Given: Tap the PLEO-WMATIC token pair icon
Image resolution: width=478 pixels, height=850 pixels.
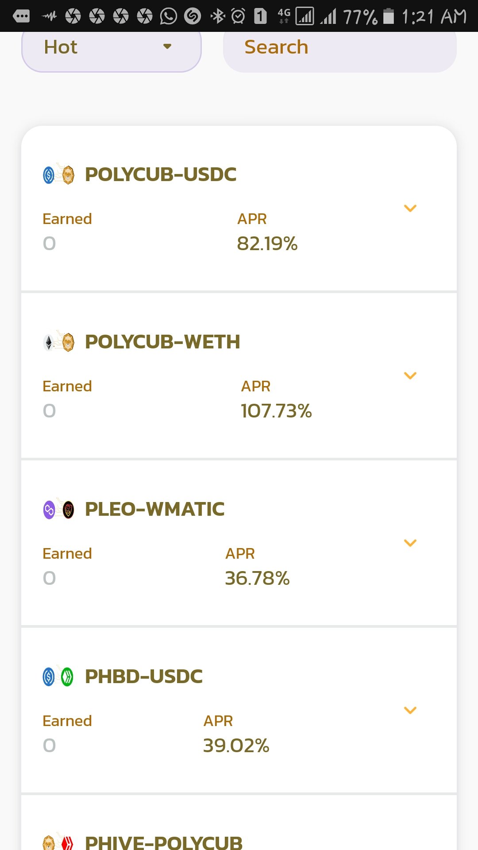Looking at the screenshot, I should (x=58, y=510).
